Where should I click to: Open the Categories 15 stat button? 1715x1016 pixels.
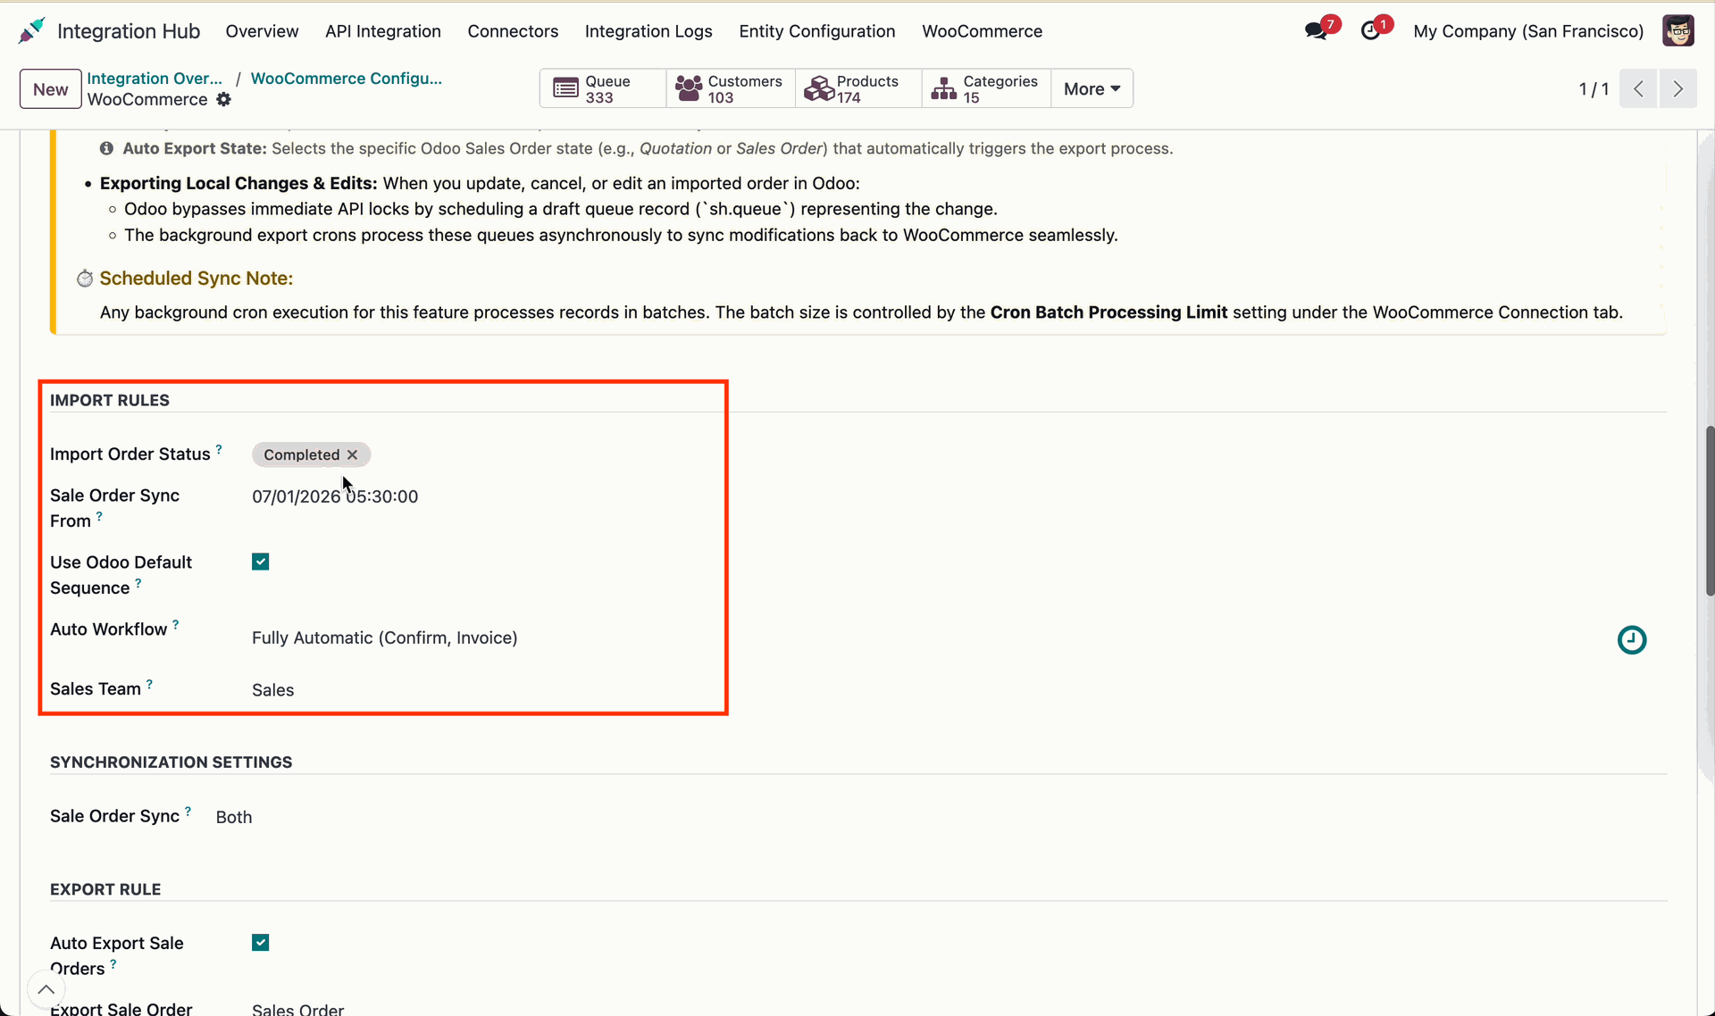tap(986, 88)
